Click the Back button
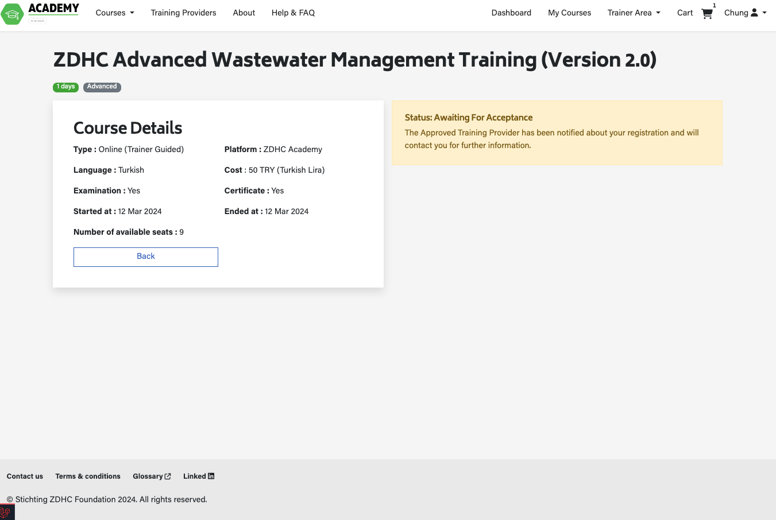The image size is (776, 520). [146, 257]
